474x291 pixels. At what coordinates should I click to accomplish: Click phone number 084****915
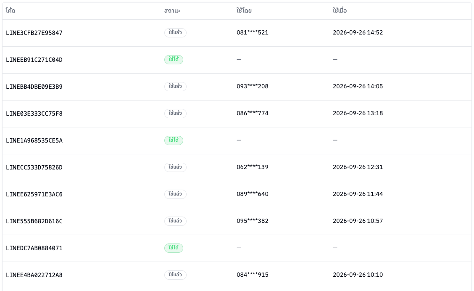point(253,275)
